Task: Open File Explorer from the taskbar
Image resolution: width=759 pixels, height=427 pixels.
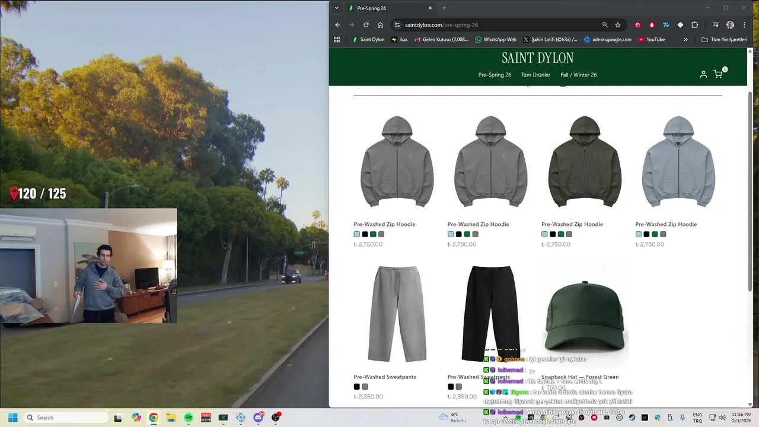Action: pos(171,418)
